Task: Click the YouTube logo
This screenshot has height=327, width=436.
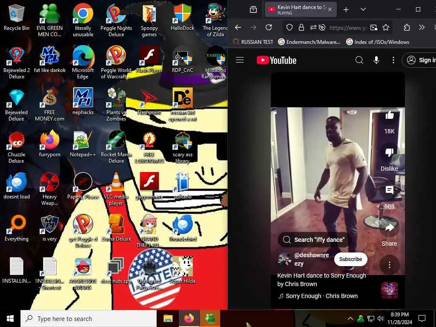Action: click(x=276, y=60)
